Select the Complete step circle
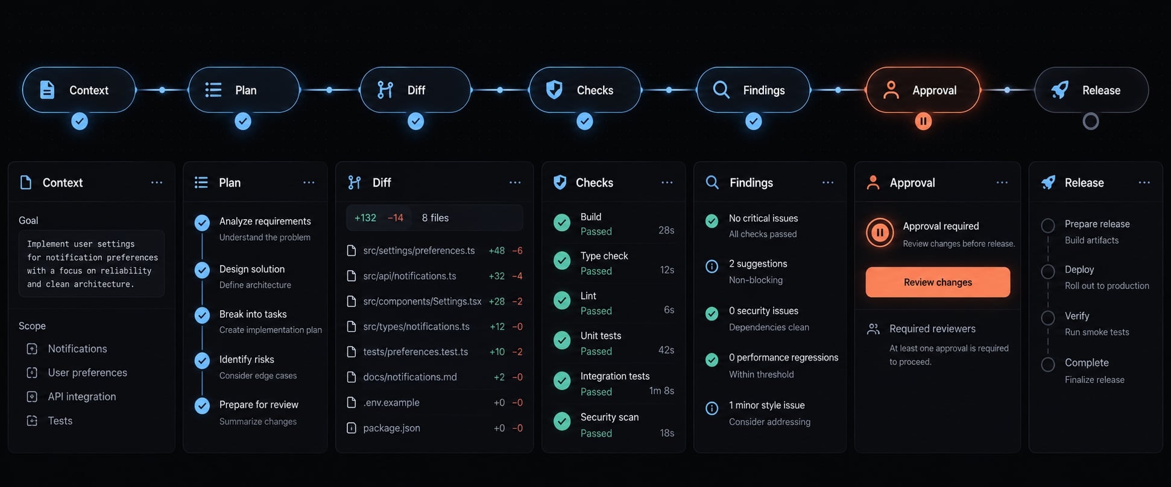 1048,364
